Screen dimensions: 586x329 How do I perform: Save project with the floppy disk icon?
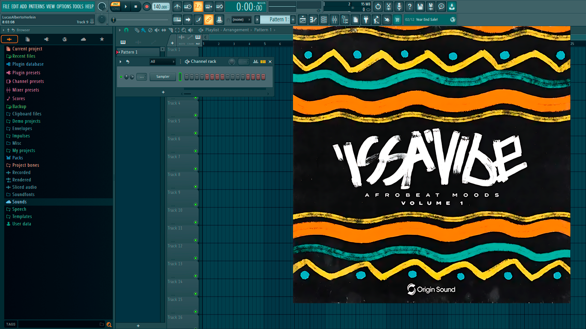(420, 6)
